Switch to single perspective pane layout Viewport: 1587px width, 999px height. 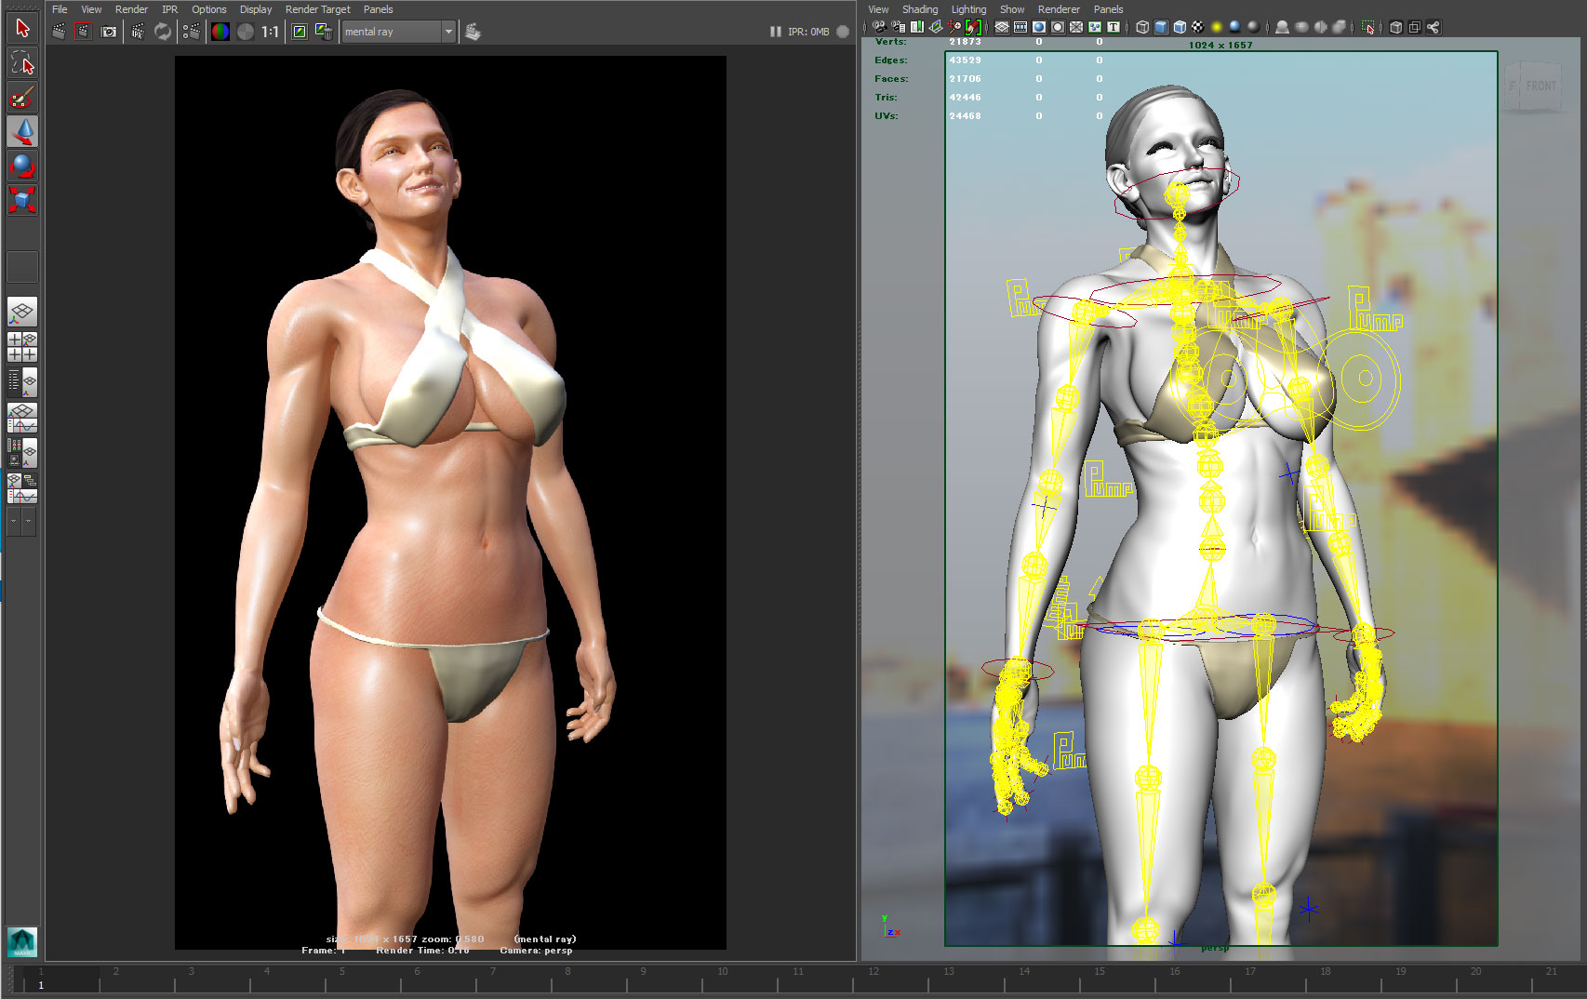click(22, 312)
